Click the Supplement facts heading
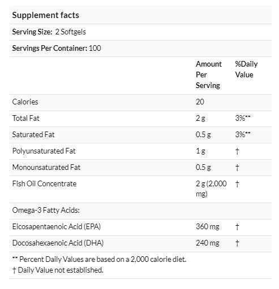Viewport: 279px width, 289px height. tap(45, 15)
